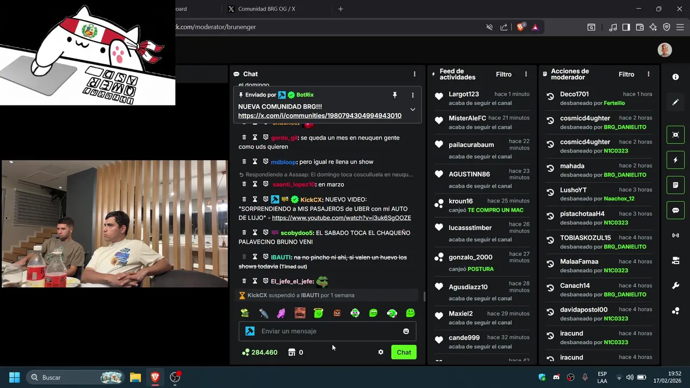
Task: Open the emoji picker in message box
Action: [x=406, y=331]
